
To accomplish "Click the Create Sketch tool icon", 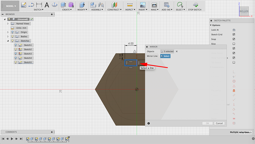I will tap(24, 5).
